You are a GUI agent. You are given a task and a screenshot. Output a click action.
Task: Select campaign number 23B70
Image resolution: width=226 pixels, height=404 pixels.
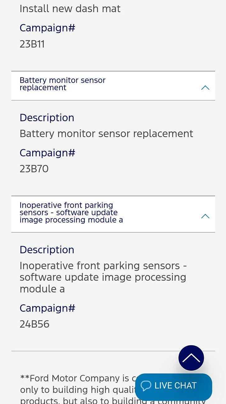[x=34, y=169]
